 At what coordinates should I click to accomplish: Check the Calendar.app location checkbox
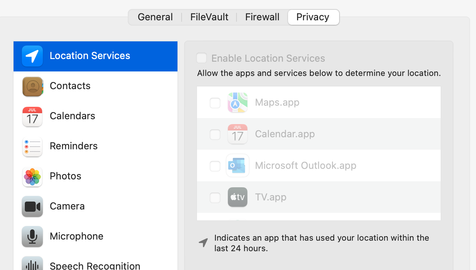pos(215,134)
